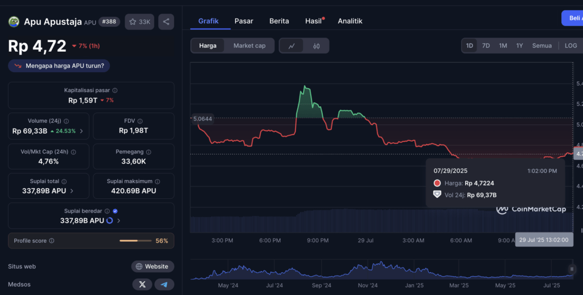Set chart range to 1M
The image size is (583, 295).
pyautogui.click(x=503, y=45)
